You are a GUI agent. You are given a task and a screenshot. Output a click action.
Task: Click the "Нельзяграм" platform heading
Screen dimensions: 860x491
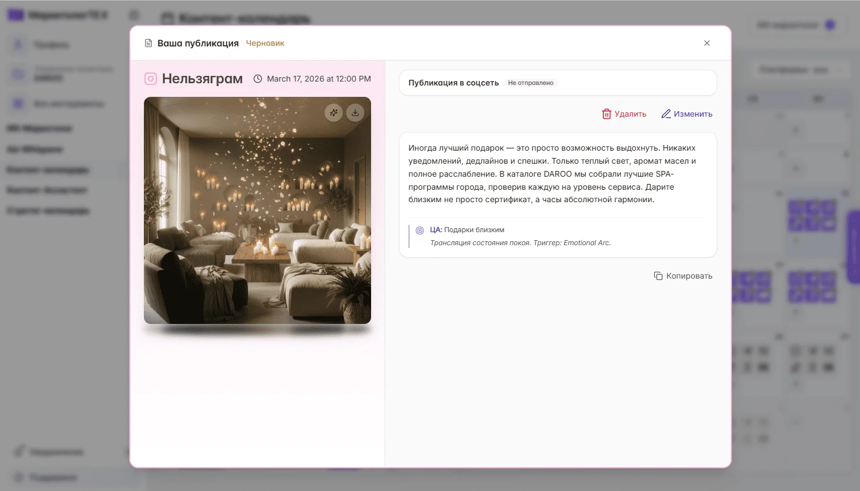pos(202,79)
